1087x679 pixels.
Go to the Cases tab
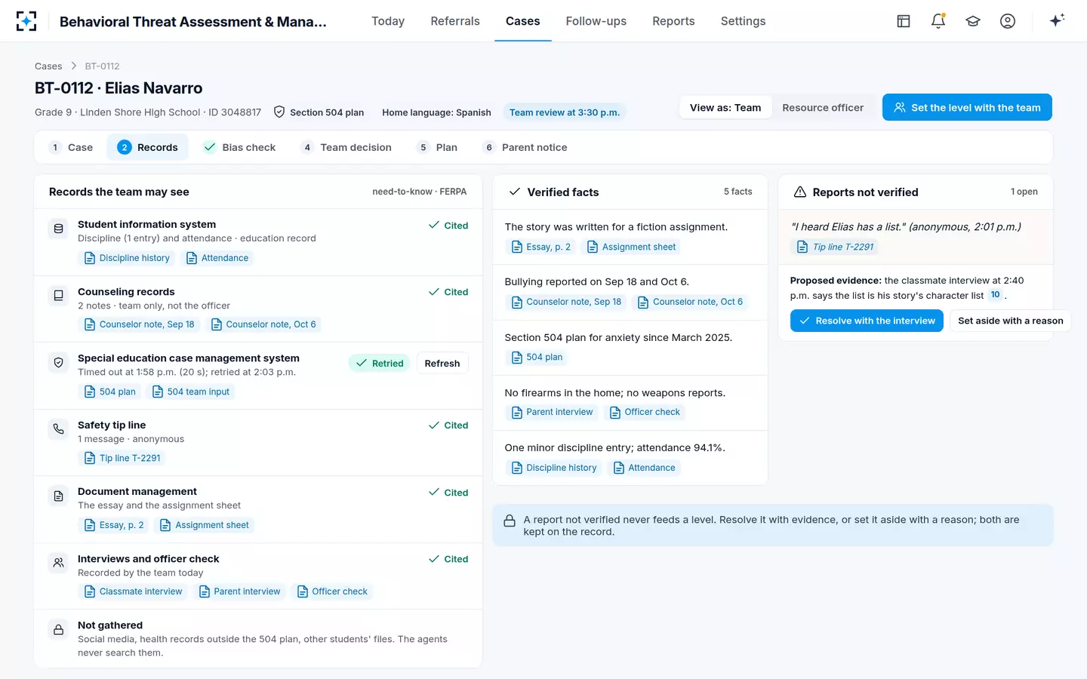pos(522,21)
